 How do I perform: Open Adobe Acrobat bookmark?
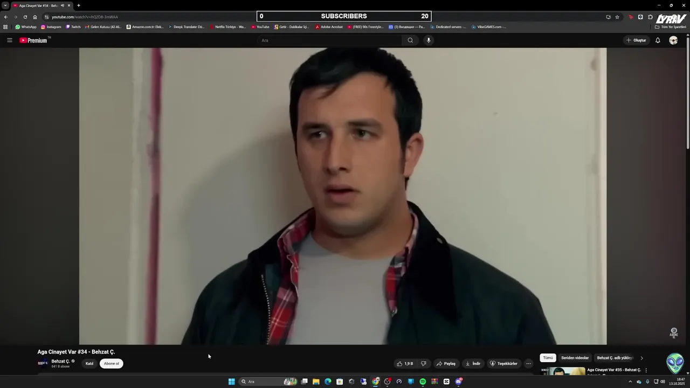pos(329,27)
